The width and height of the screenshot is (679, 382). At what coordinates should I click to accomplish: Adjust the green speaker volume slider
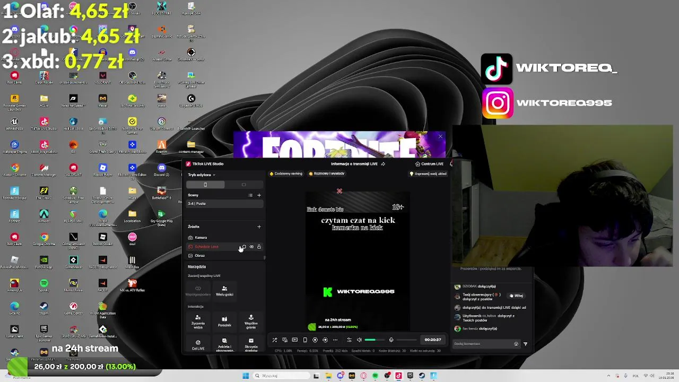pos(375,340)
